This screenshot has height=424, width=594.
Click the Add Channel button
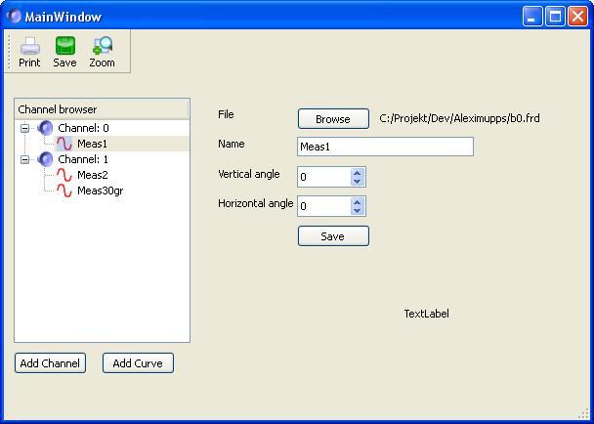(x=50, y=363)
